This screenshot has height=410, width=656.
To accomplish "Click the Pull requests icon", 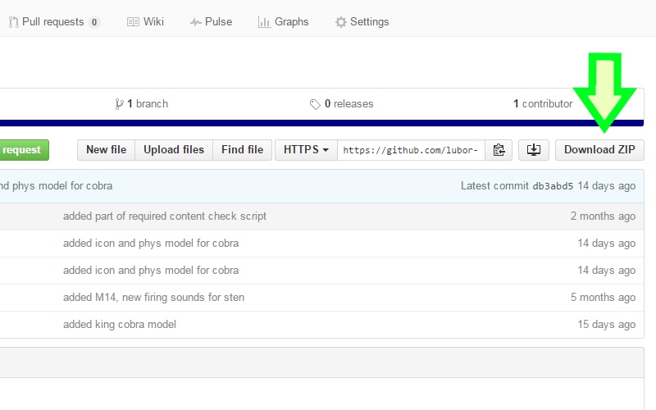I will [x=14, y=22].
